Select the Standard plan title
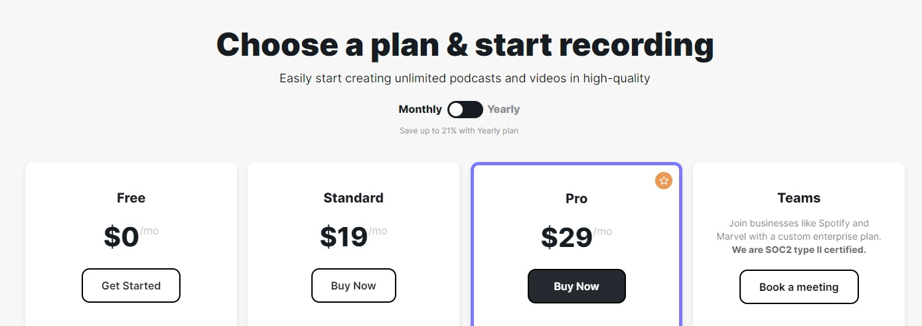922x326 pixels. 354,198
